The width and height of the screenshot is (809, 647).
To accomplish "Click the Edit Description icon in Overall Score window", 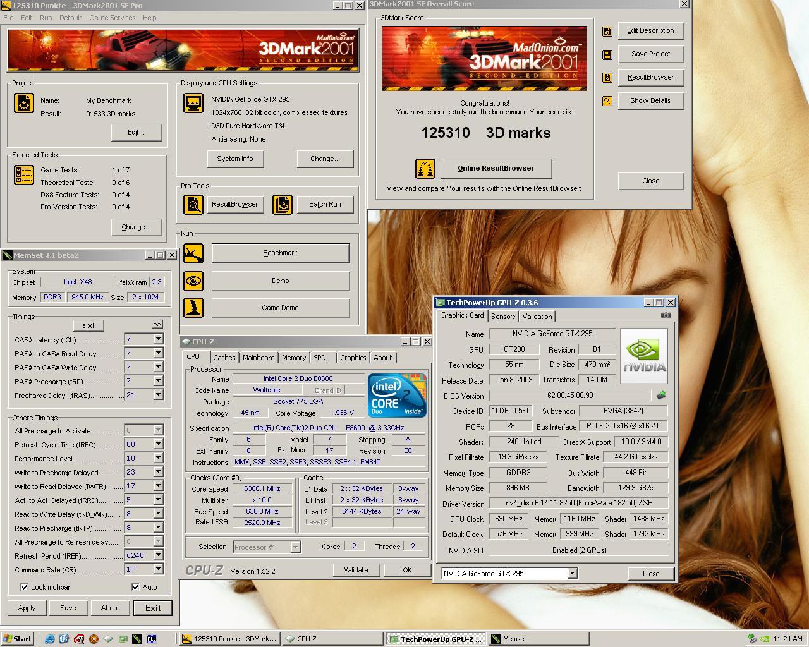I will click(x=607, y=31).
